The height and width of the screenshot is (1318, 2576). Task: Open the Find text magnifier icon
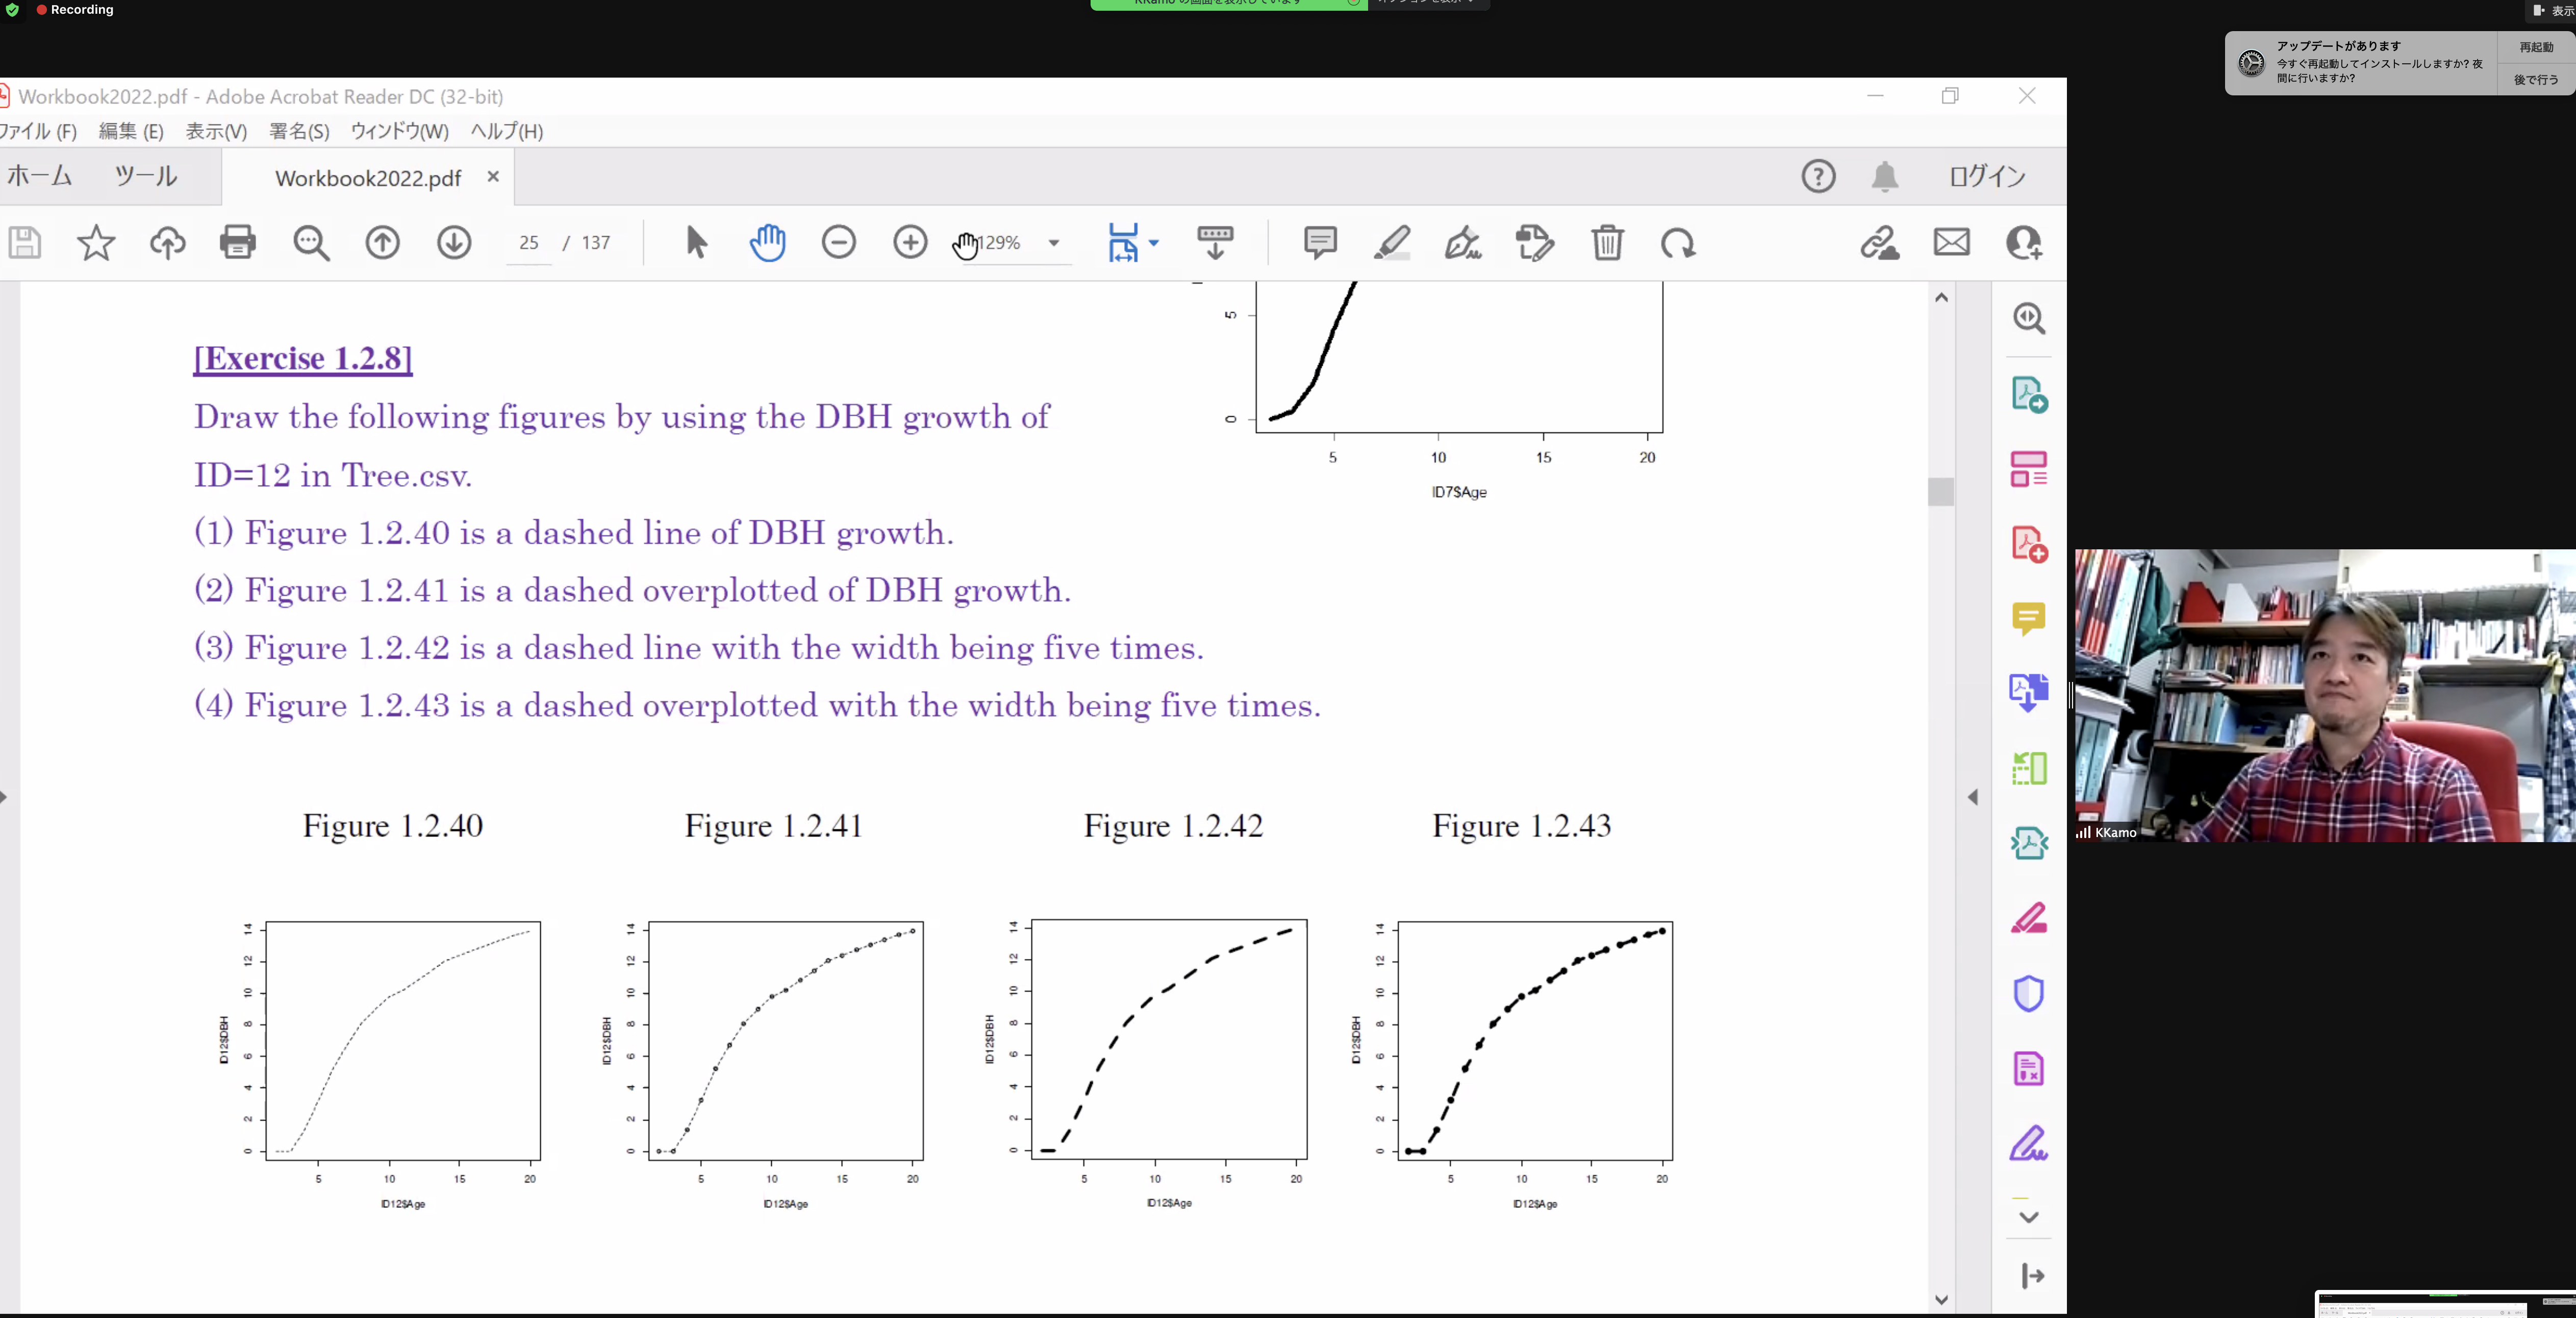click(311, 243)
